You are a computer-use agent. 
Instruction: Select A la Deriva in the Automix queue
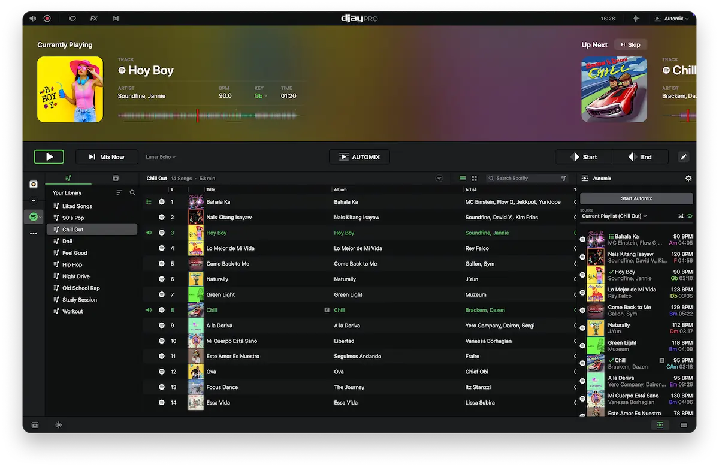[x=638, y=381]
